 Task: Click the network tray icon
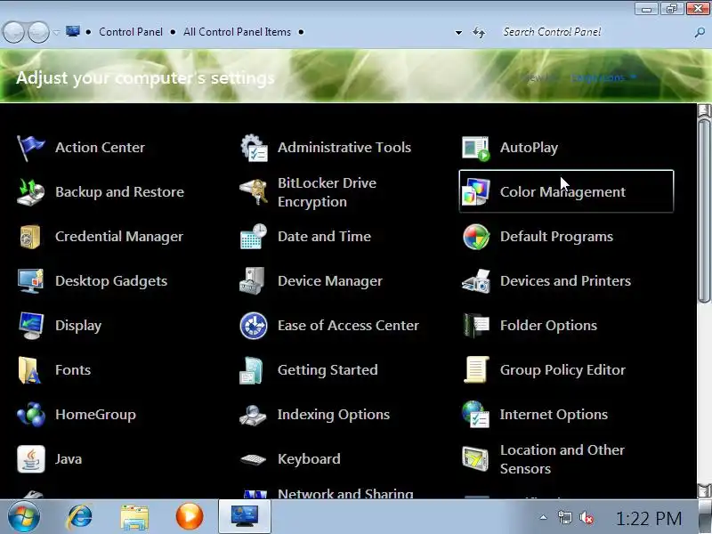[x=564, y=518]
